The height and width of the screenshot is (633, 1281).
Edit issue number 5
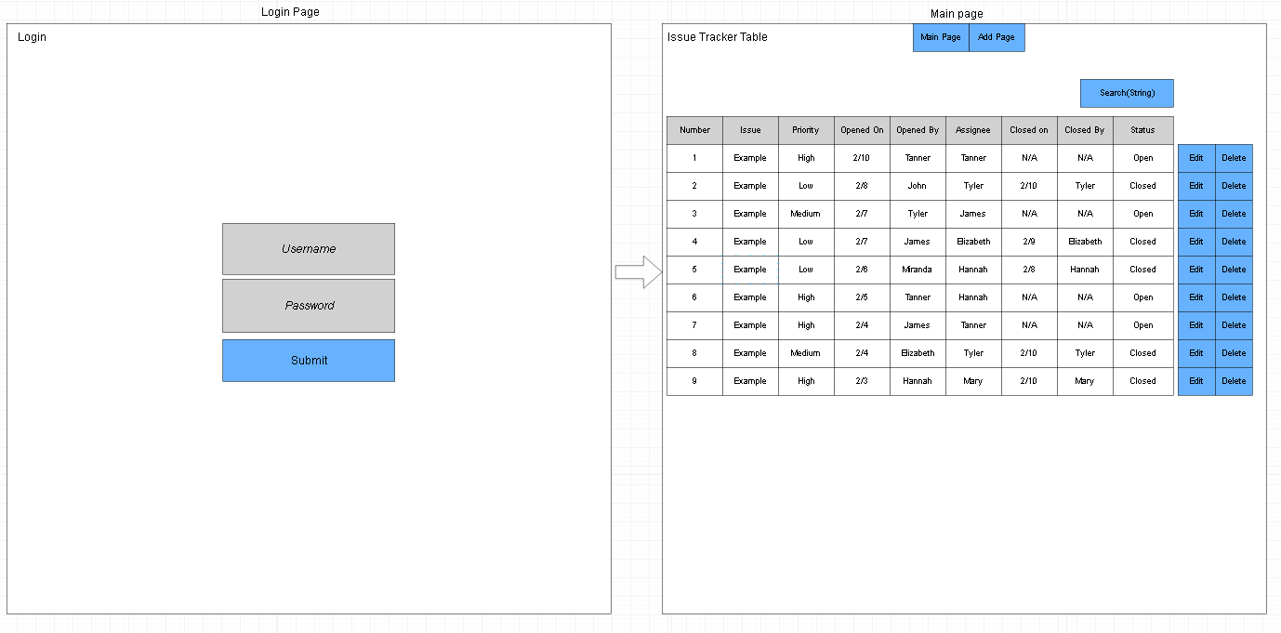click(x=1196, y=270)
